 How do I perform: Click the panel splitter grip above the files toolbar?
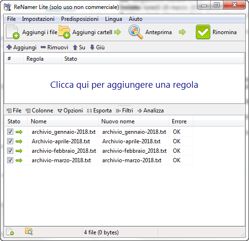click(124, 105)
